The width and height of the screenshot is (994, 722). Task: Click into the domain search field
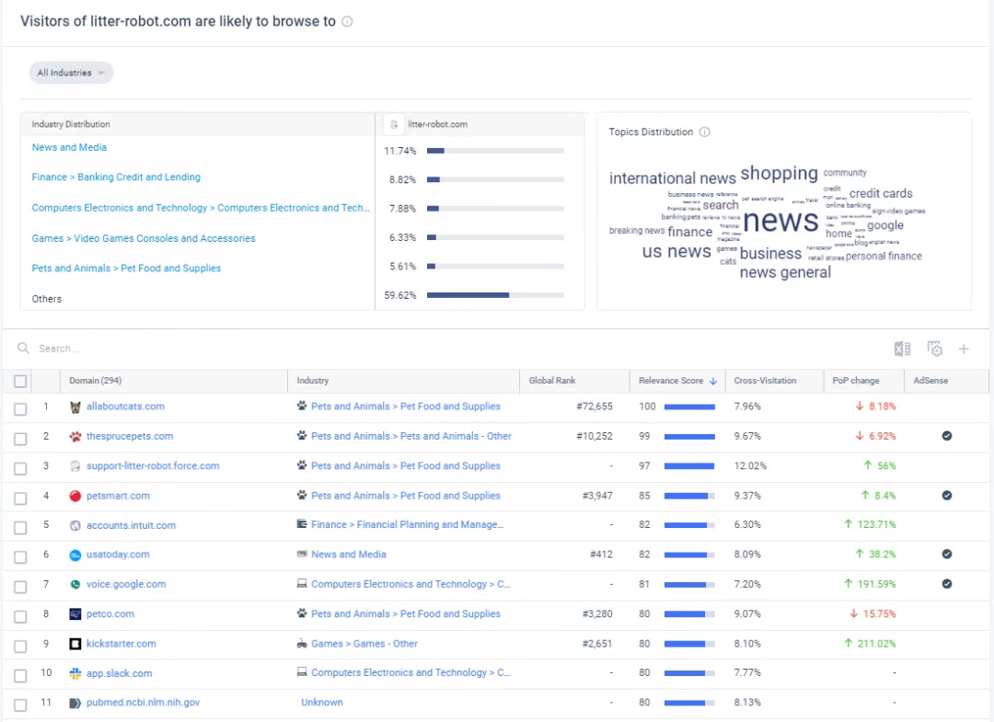click(184, 349)
